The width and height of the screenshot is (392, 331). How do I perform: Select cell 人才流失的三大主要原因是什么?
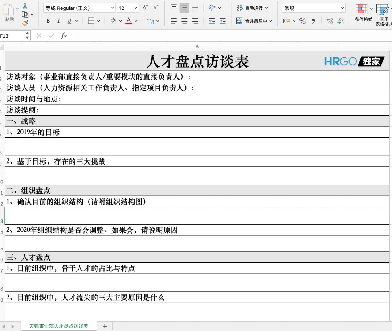[197, 298]
